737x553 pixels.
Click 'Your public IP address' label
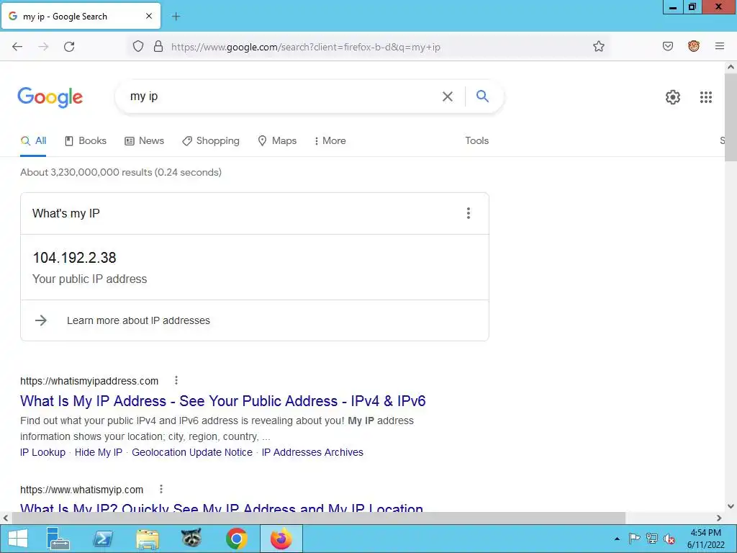point(90,279)
